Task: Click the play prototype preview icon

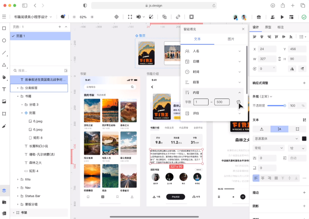Action: click(x=282, y=17)
